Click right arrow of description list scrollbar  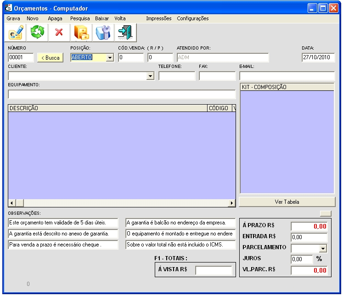click(232, 203)
